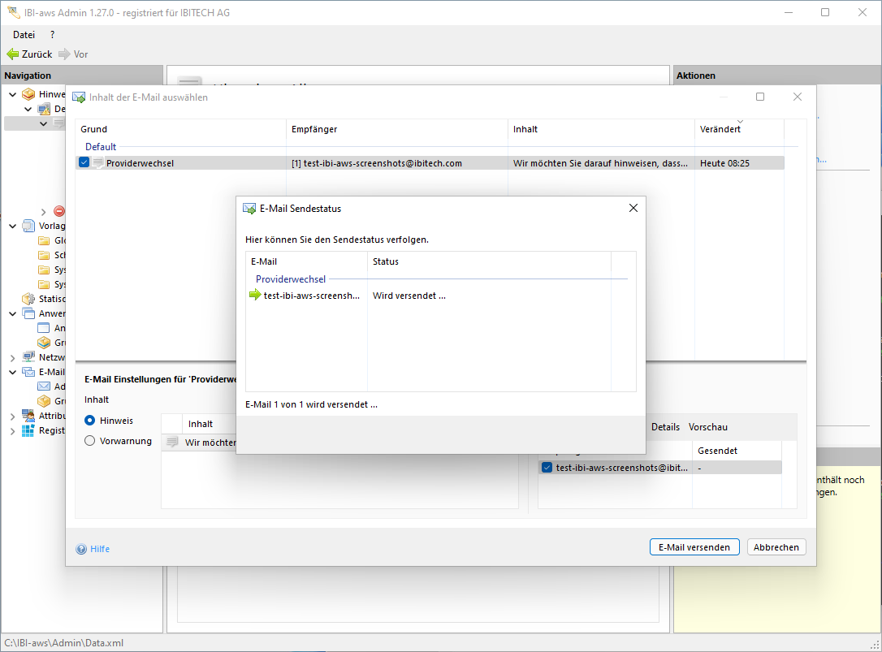Select the Vorwarnung radio button
Screen dimensions: 882x652
90,441
